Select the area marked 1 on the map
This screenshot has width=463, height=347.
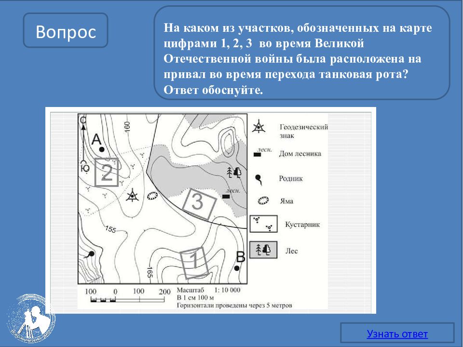click(194, 263)
